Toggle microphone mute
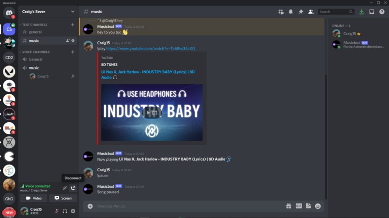The image size is (389, 218). coord(57,211)
